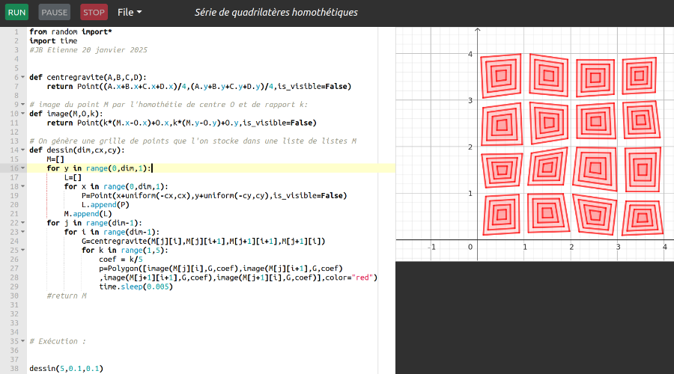674x374 pixels.
Task: Collapse the for y loop at line 16
Action: point(22,168)
